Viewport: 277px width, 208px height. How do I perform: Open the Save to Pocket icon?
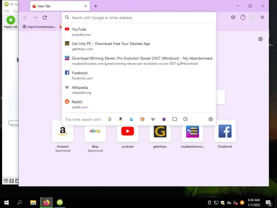[x=233, y=17]
